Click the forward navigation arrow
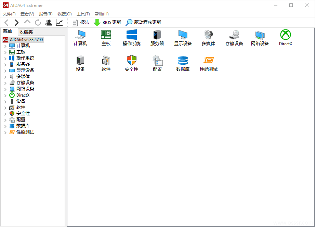Image resolution: width=315 pixels, height=227 pixels. [16, 22]
